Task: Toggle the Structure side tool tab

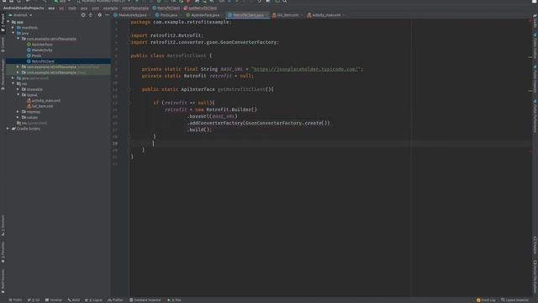Action: 3,226
